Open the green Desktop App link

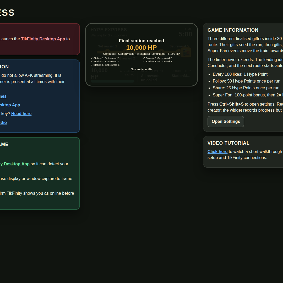15,164
